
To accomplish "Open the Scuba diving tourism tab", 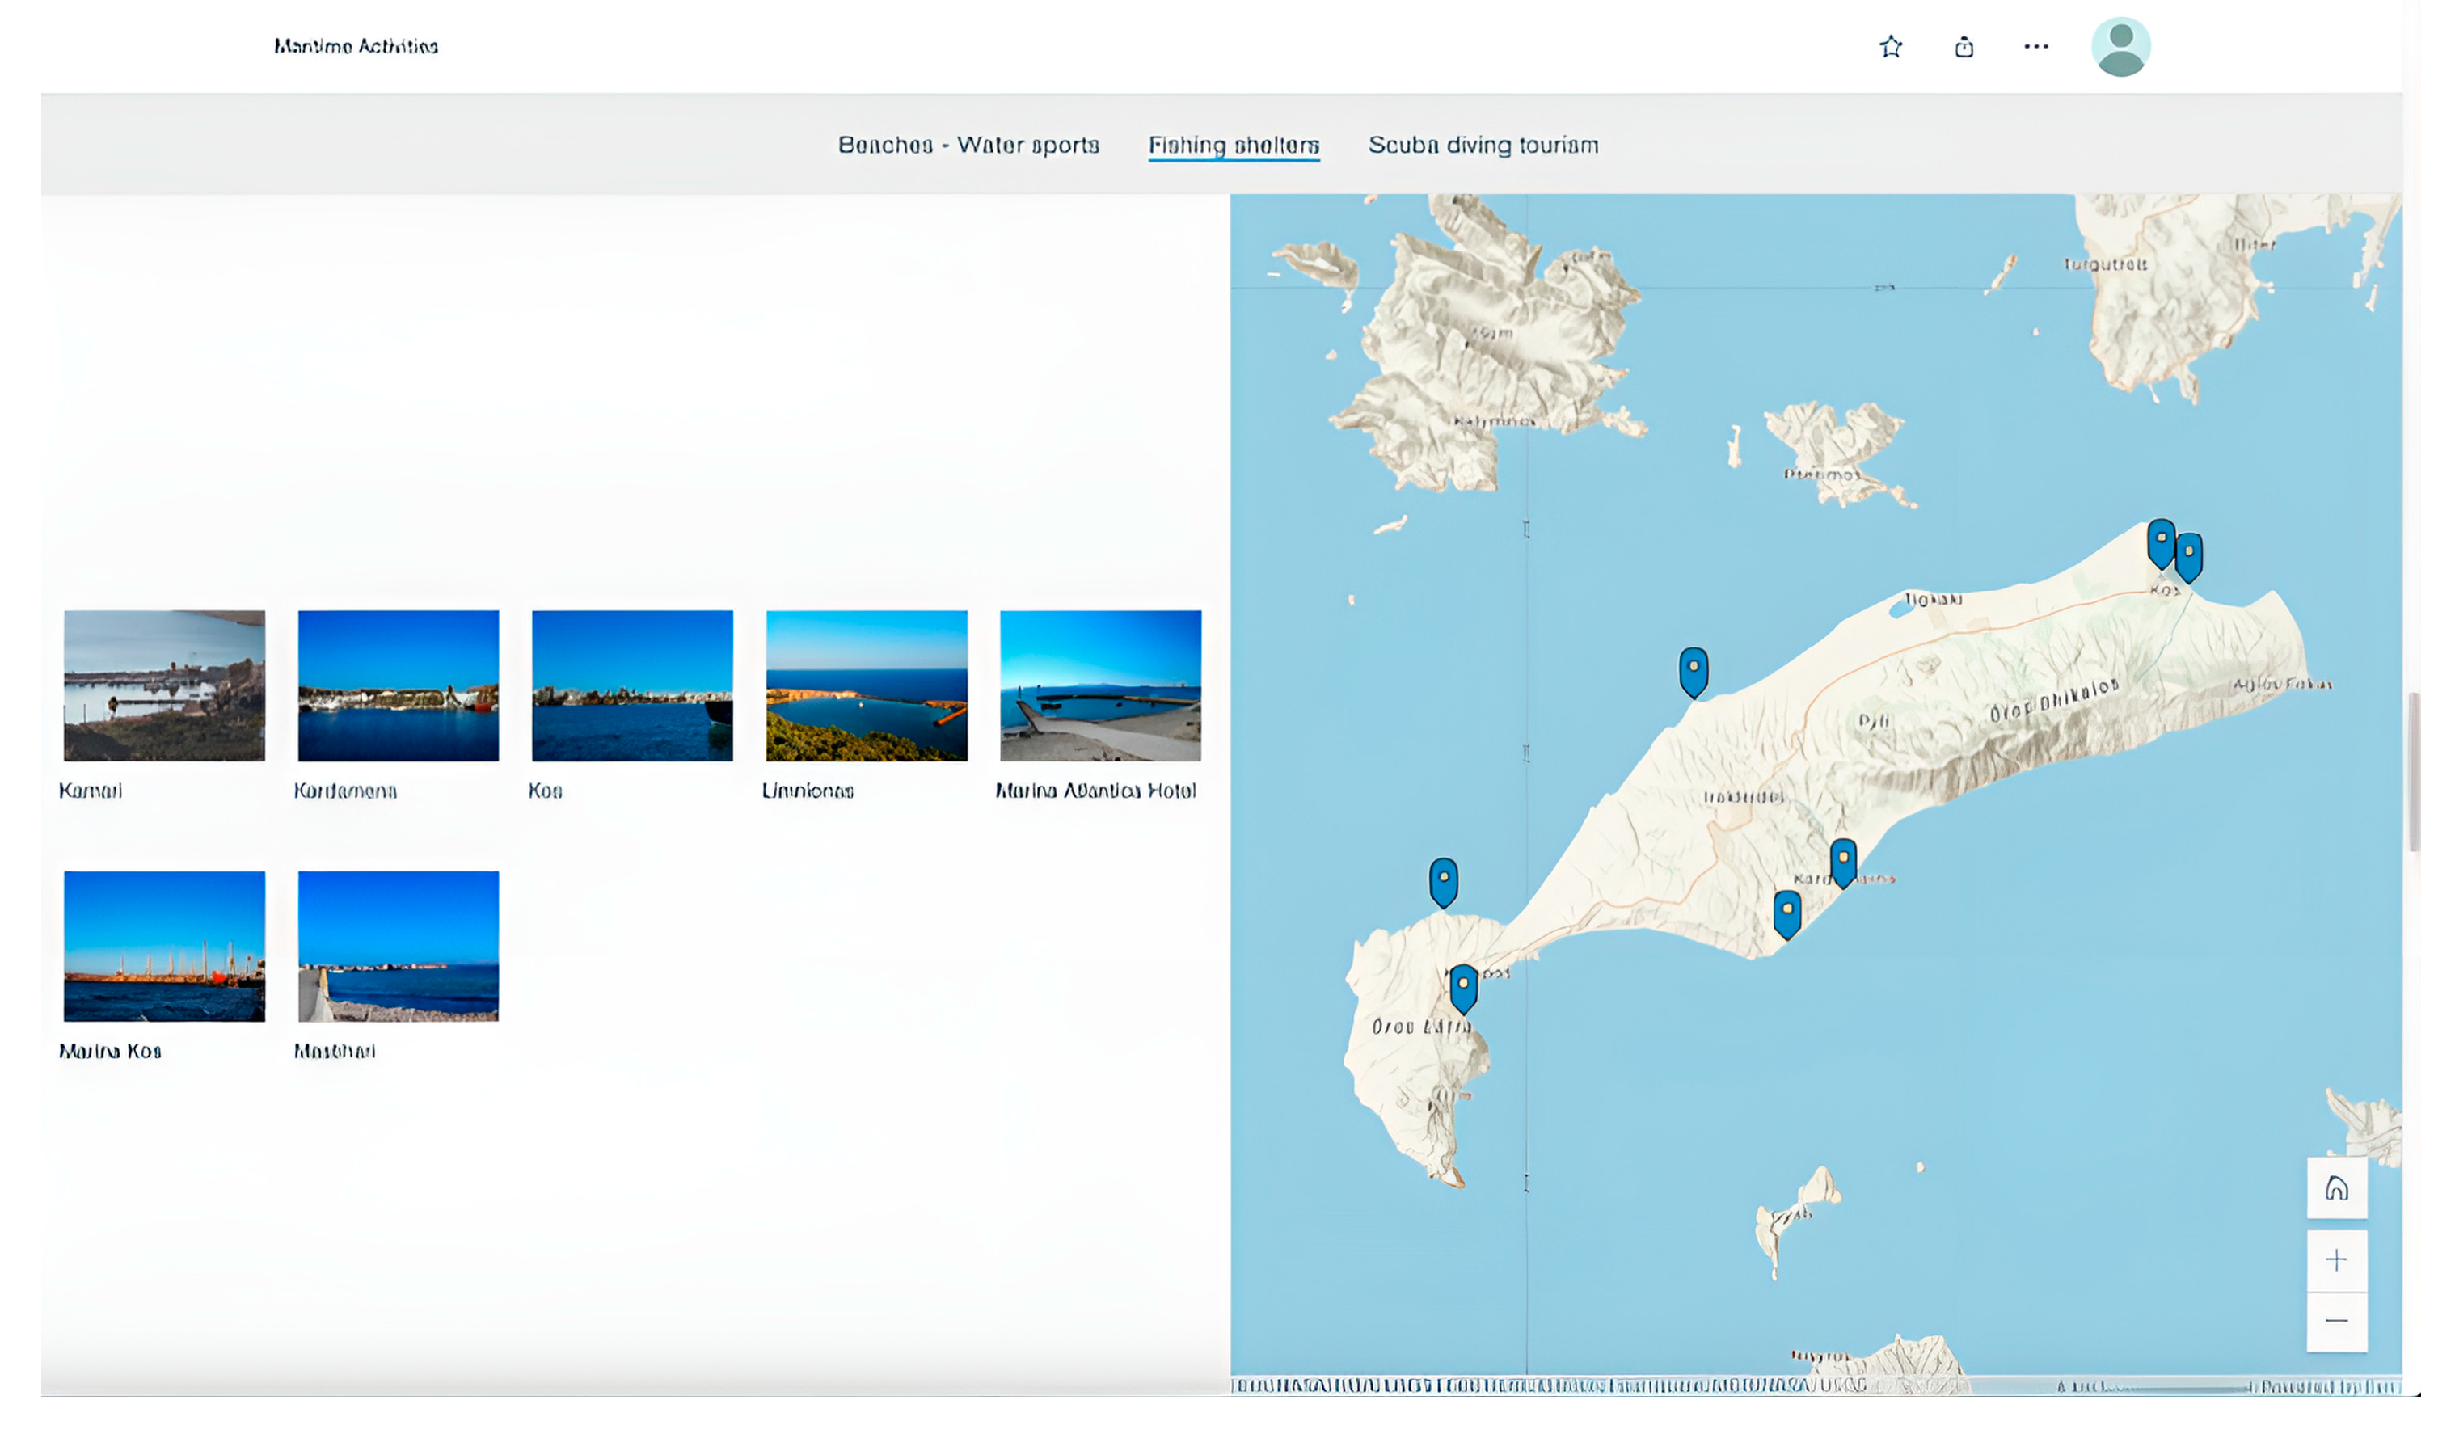I will (1483, 146).
